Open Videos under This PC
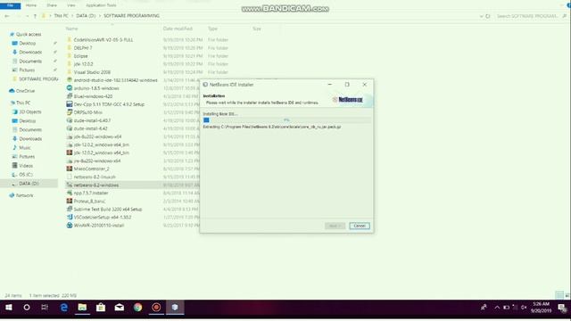 pyautogui.click(x=26, y=166)
